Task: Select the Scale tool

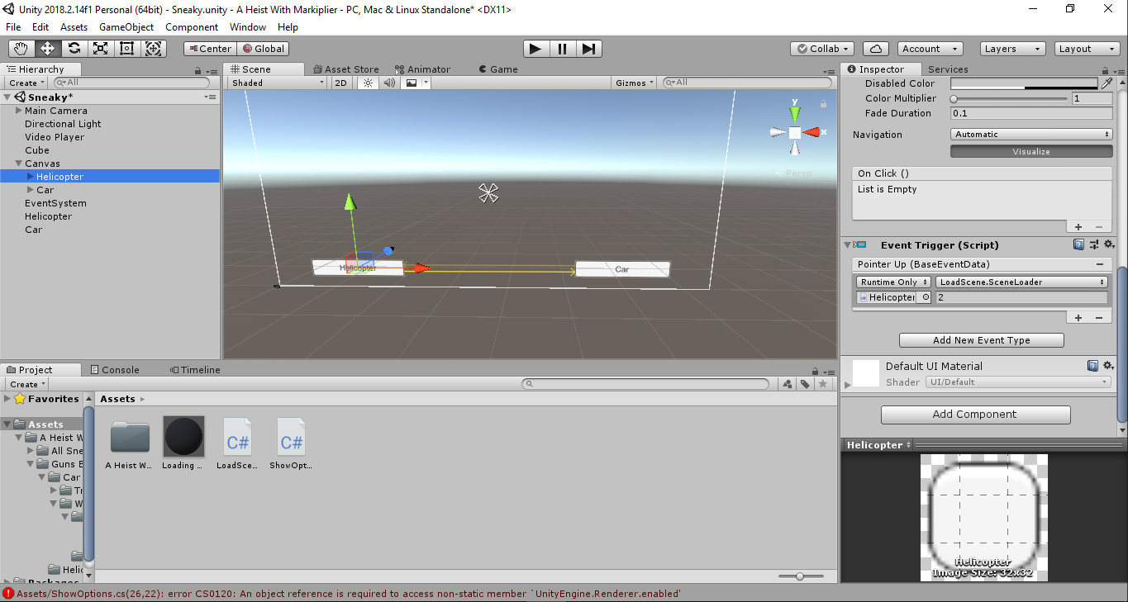Action: click(x=100, y=49)
